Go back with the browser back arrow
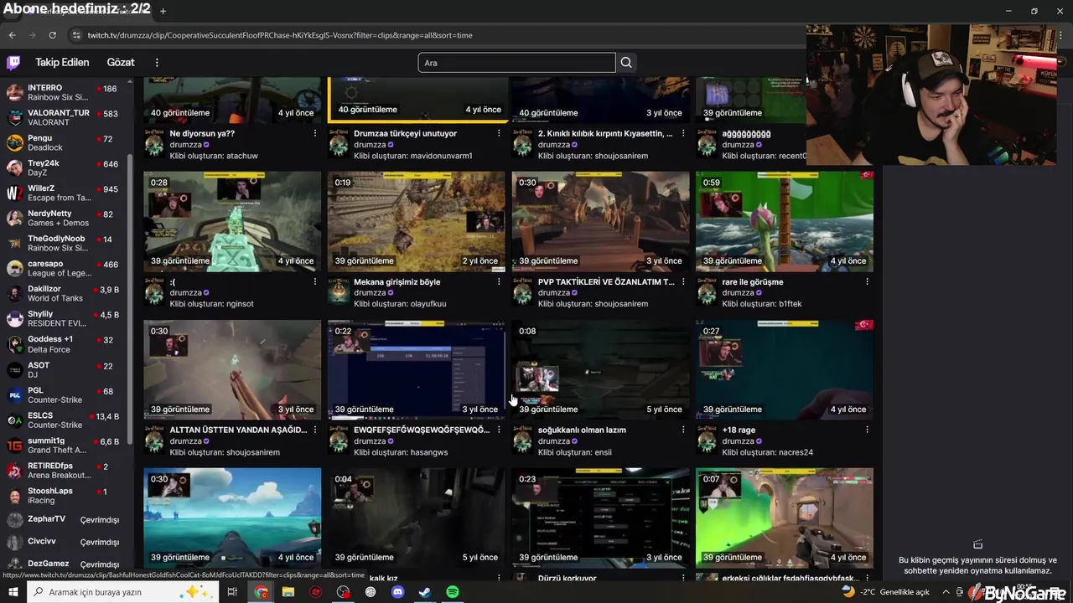Image resolution: width=1073 pixels, height=603 pixels. click(x=12, y=35)
